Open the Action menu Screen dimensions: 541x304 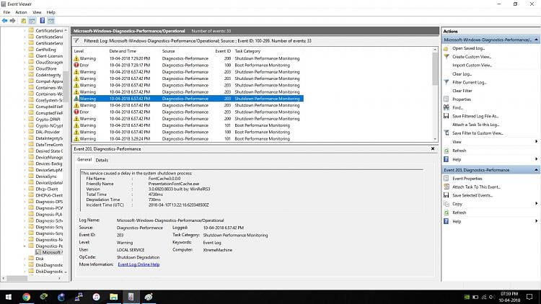(x=21, y=12)
